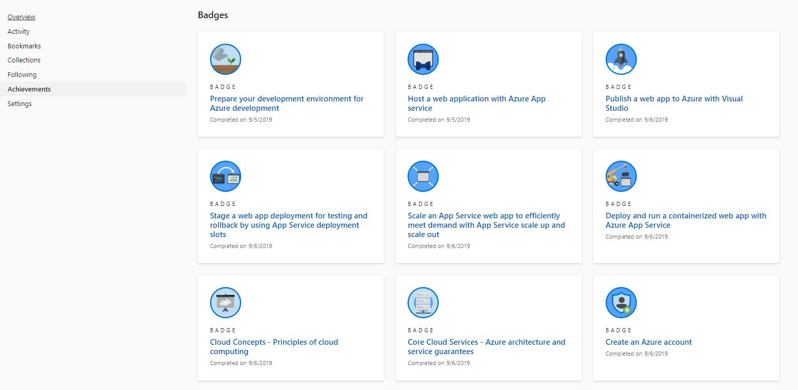Open 'Cloud Concepts - Principles of cloud computing'
Image resolution: width=798 pixels, height=390 pixels.
(x=274, y=347)
